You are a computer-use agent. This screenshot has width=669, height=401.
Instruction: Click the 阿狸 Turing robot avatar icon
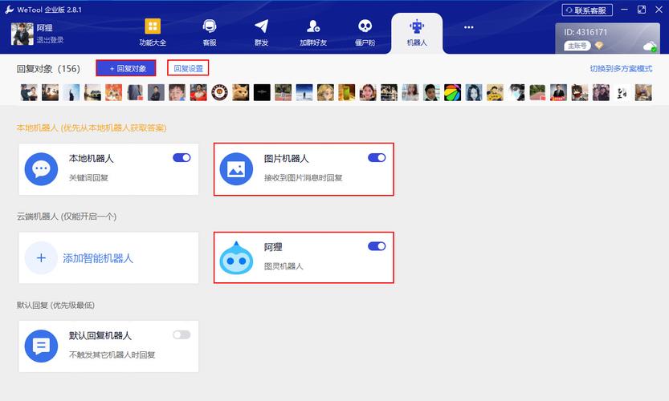[236, 257]
